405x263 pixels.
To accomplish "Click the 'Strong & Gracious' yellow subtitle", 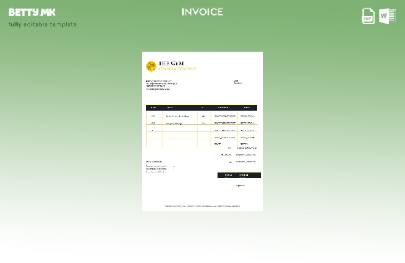I will coord(177,68).
